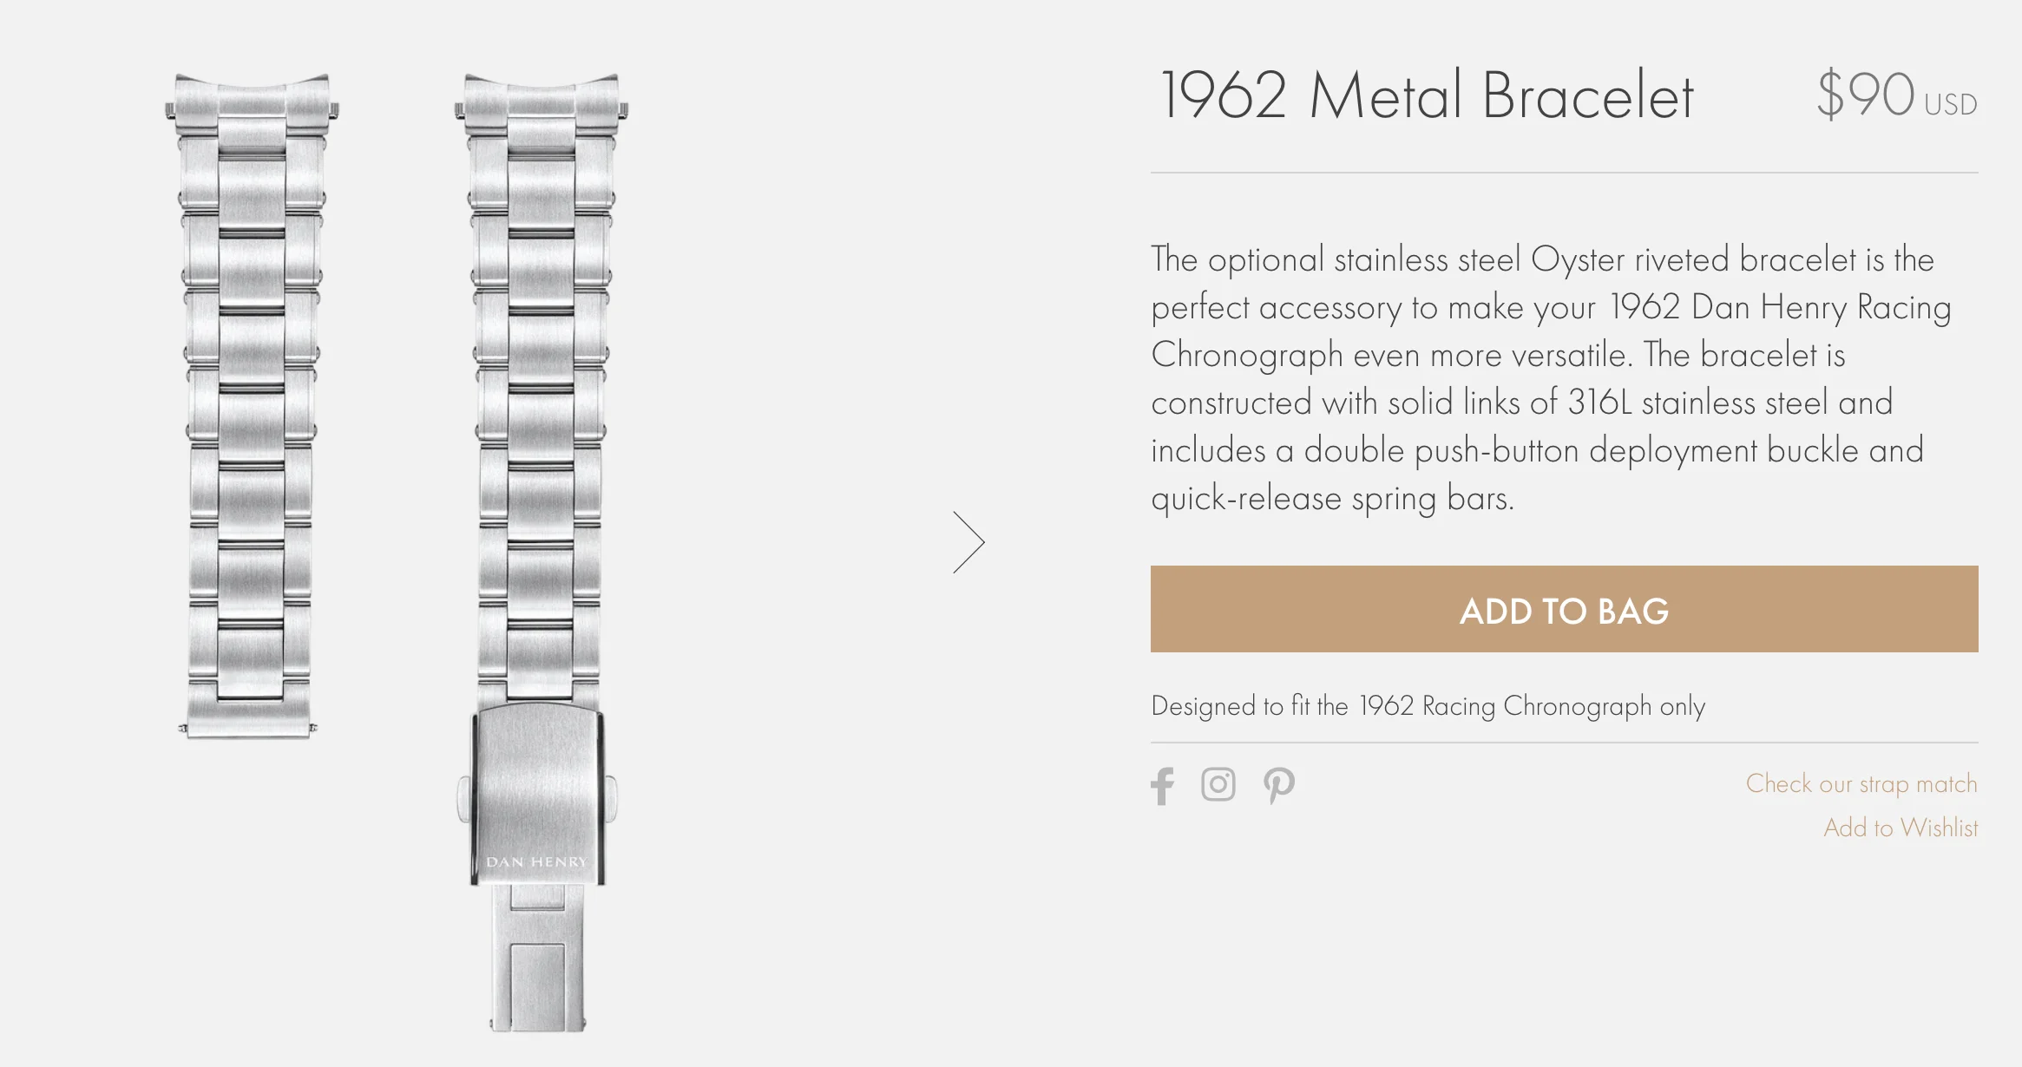Viewport: 2022px width, 1067px height.
Task: Click the curved end link of left bracelet
Action: 252,95
